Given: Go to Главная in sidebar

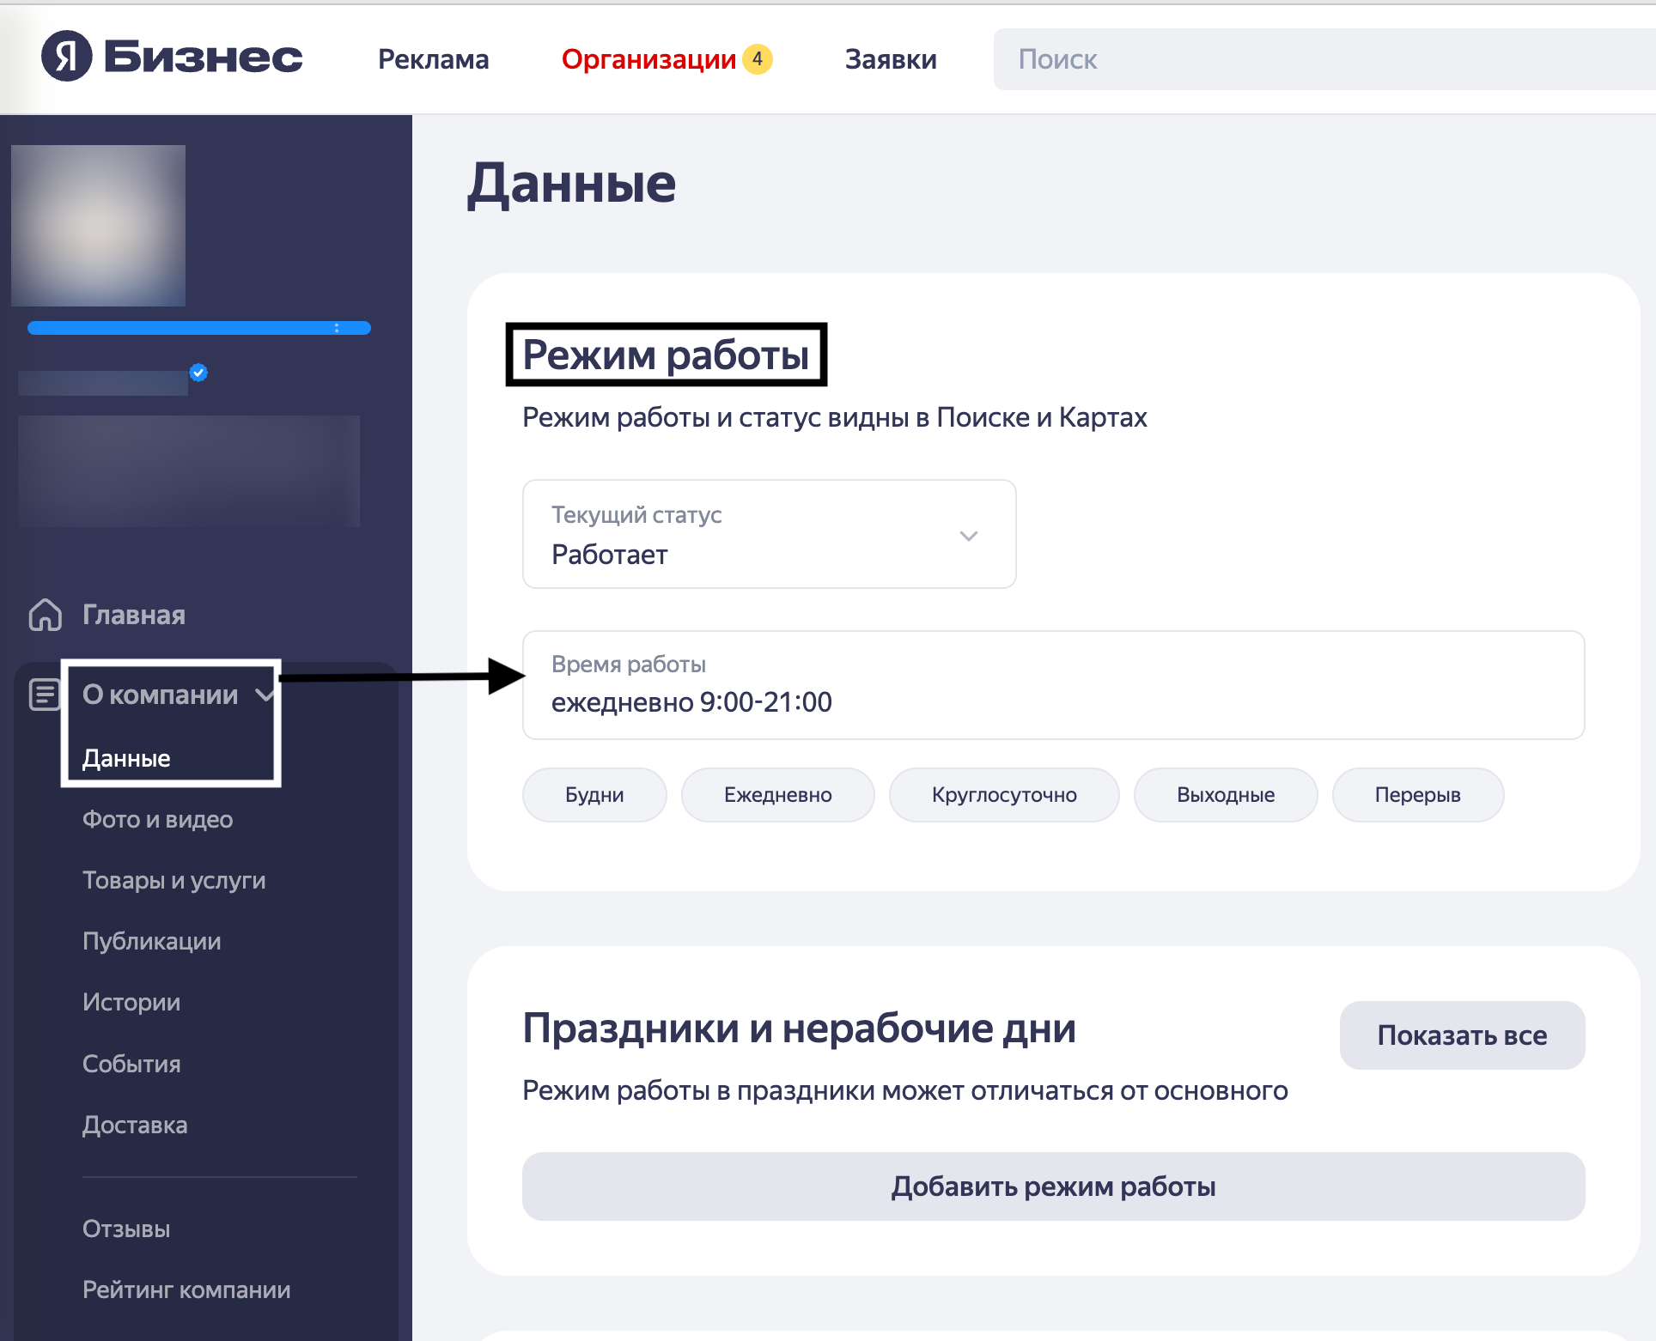Looking at the screenshot, I should pyautogui.click(x=133, y=615).
